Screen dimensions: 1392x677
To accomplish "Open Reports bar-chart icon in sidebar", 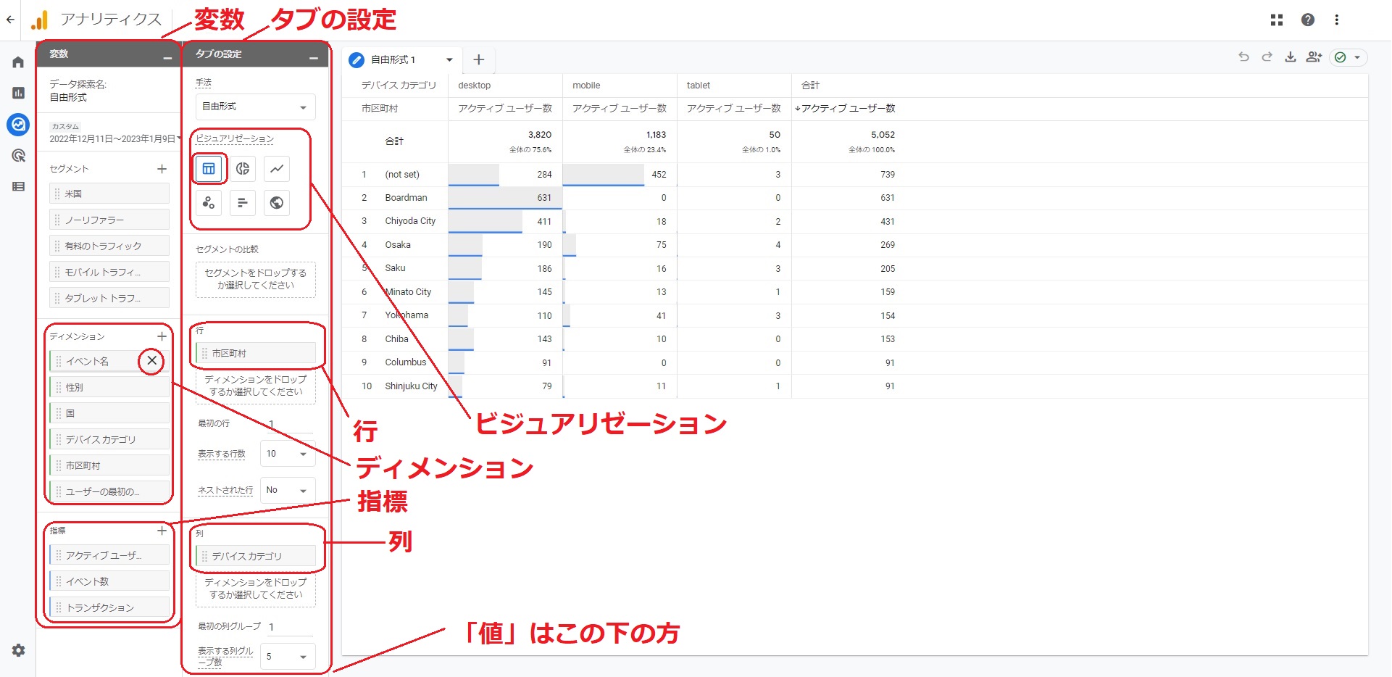I will (18, 93).
